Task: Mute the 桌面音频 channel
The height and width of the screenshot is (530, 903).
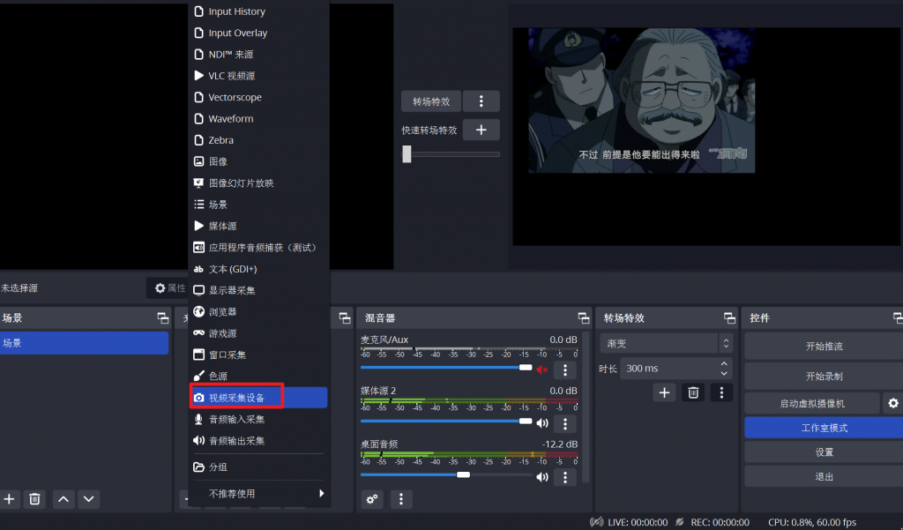Action: [542, 477]
